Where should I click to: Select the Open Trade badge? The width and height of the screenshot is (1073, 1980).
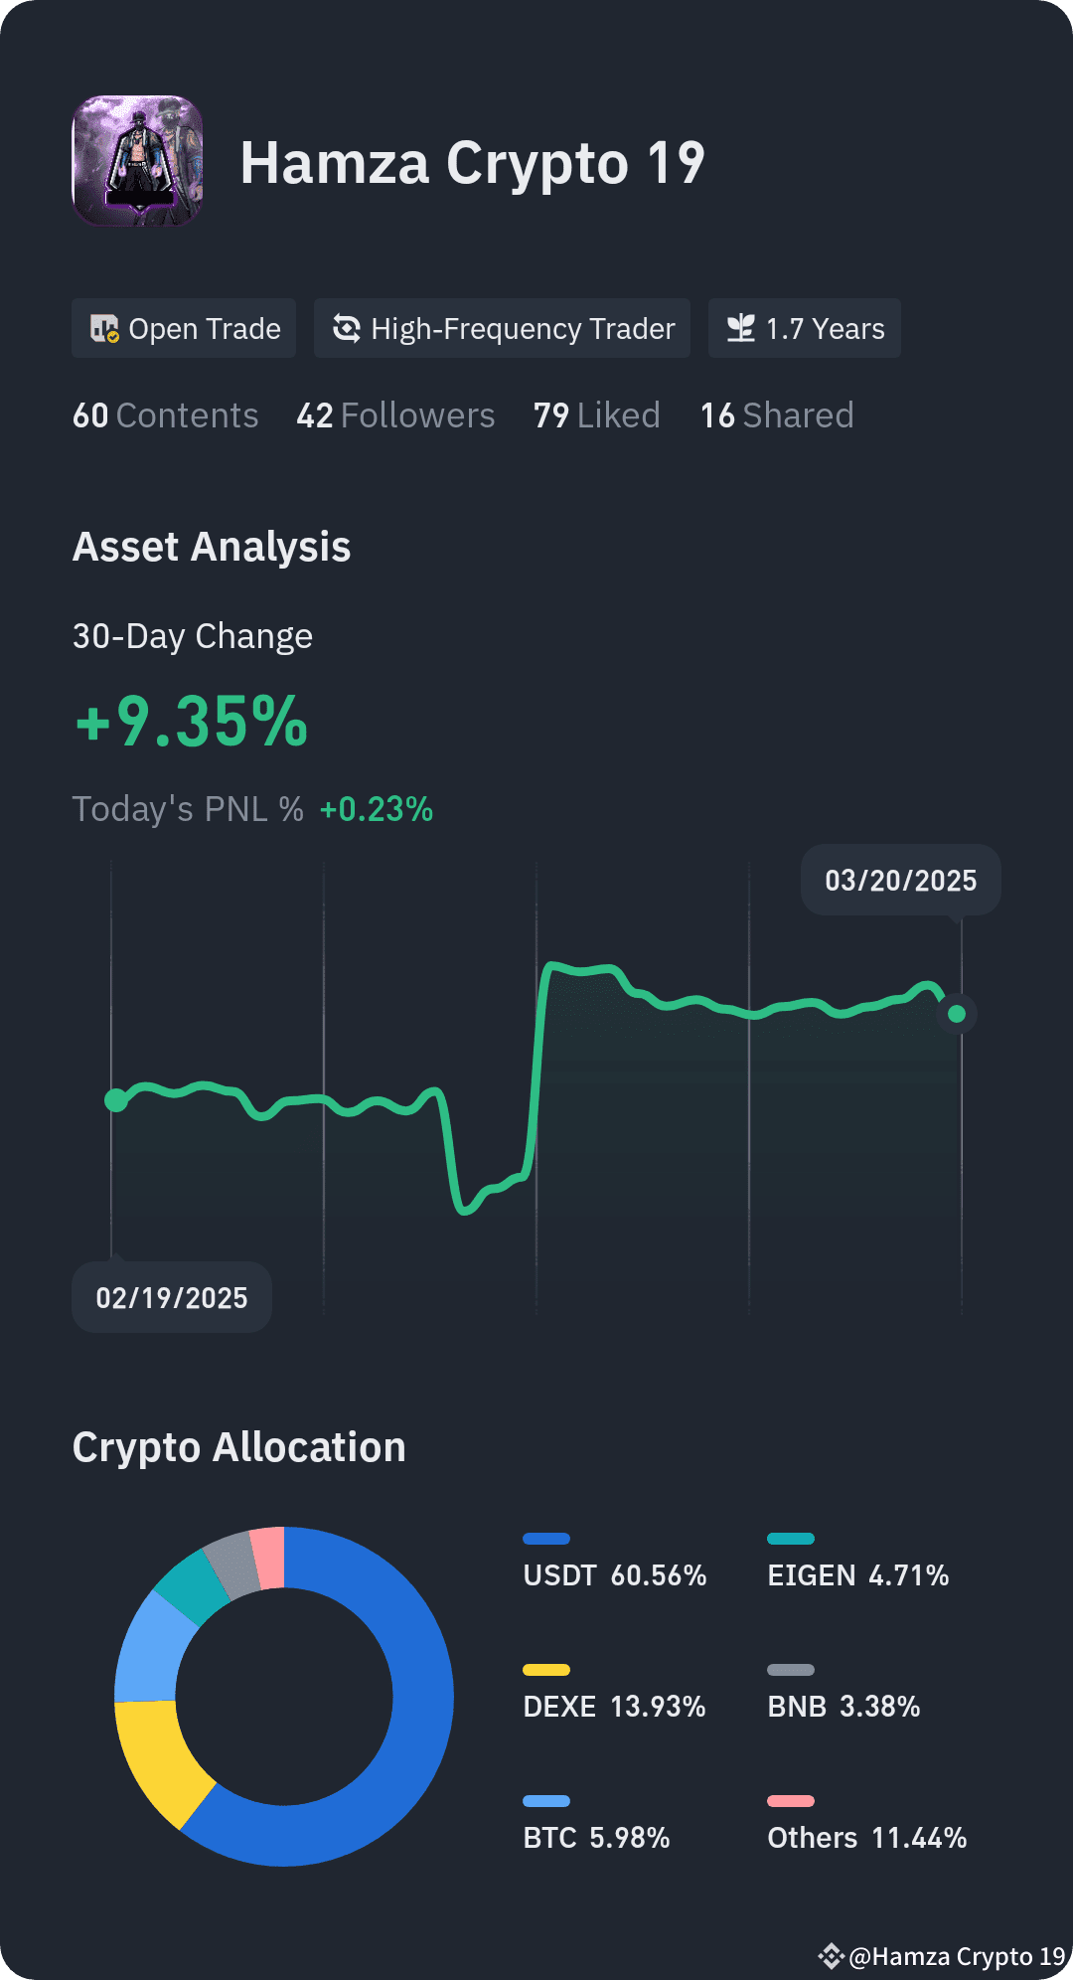coord(184,328)
